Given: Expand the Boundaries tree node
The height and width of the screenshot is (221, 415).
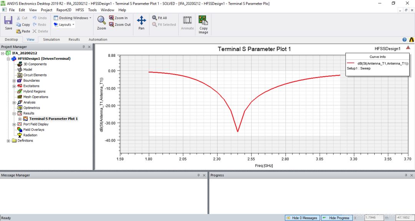Looking at the screenshot, I should [x=14, y=81].
